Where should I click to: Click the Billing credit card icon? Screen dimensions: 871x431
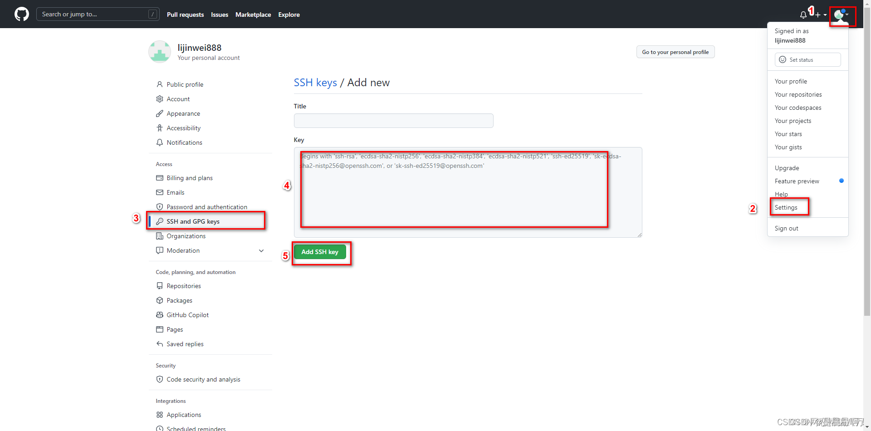pos(160,178)
